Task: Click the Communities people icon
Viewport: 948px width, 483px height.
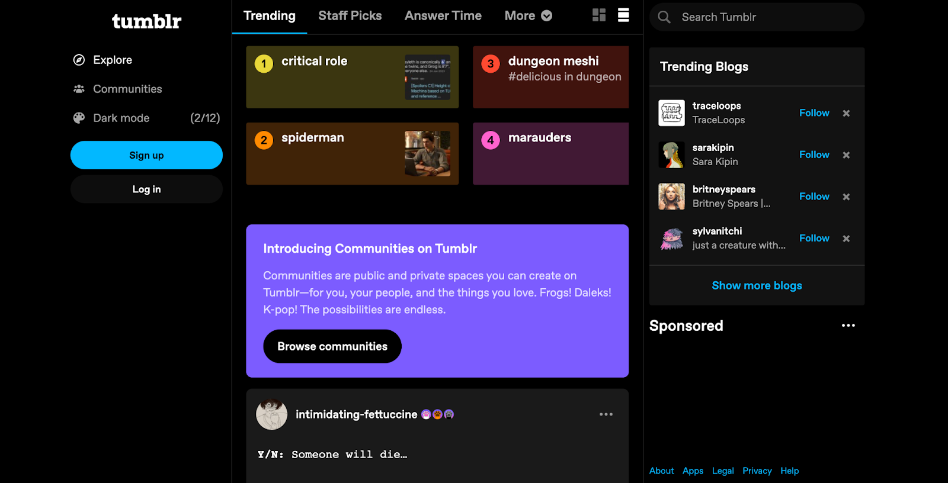Action: pyautogui.click(x=79, y=89)
